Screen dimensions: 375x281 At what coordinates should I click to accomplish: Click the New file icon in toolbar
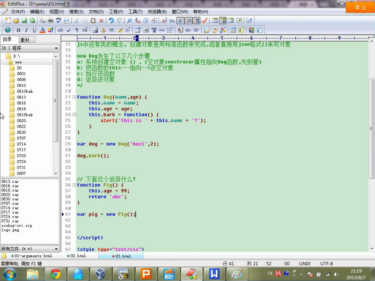(x=8, y=21)
